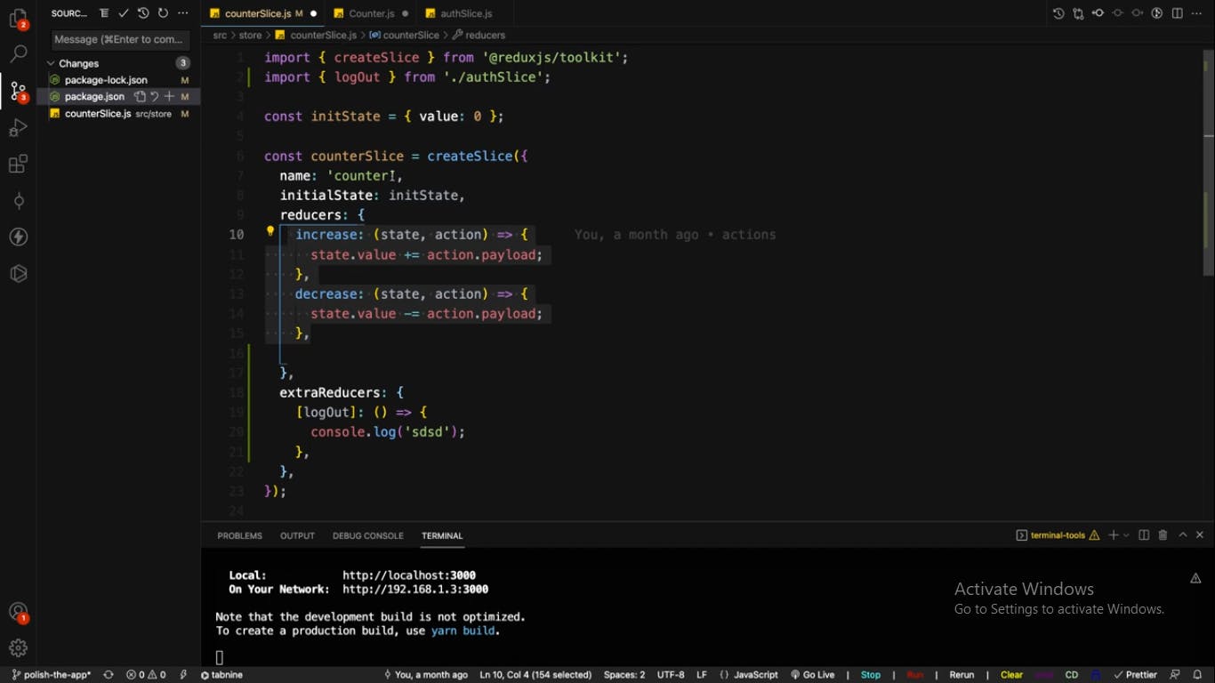Click the notifications bell in status bar
Screen dimensions: 1215x683
[1196, 675]
